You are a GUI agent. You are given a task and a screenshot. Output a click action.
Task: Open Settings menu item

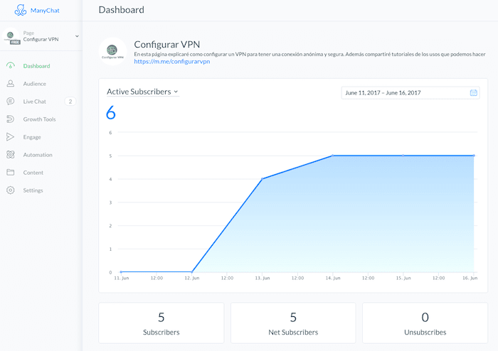[x=33, y=190]
